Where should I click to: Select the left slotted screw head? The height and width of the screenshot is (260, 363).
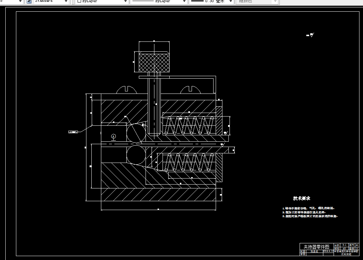(127, 90)
